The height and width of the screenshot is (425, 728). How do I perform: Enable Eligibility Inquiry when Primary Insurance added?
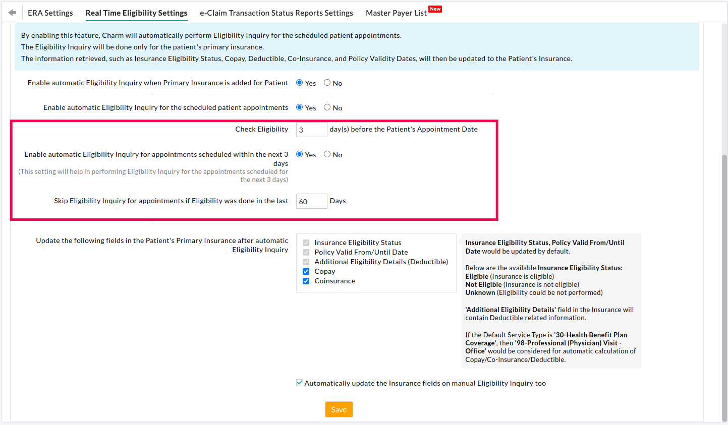299,83
